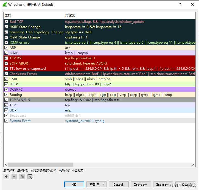Disable the ICMP coloring rule checkbox

[x=6, y=53]
